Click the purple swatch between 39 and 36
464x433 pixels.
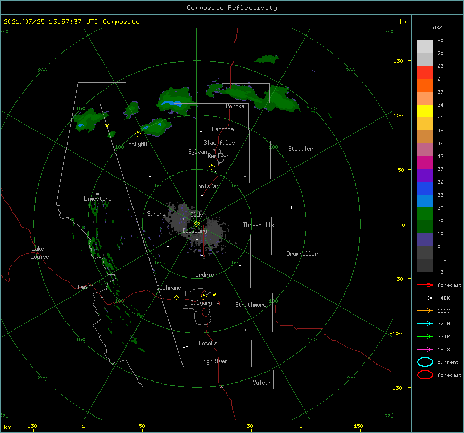[x=425, y=176]
